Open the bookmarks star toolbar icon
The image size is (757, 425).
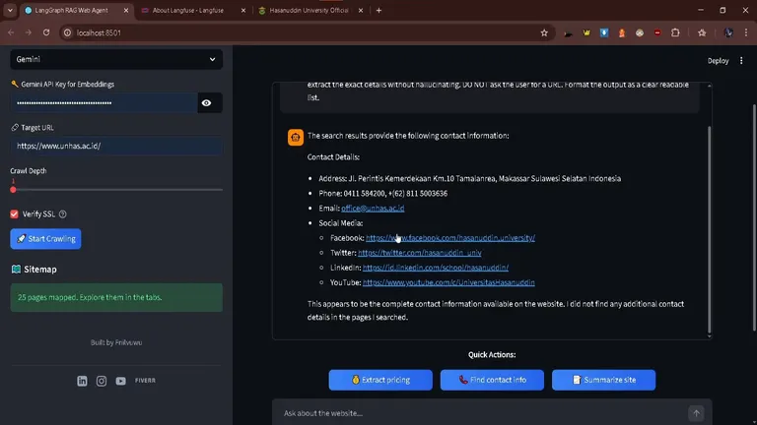pyautogui.click(x=702, y=32)
